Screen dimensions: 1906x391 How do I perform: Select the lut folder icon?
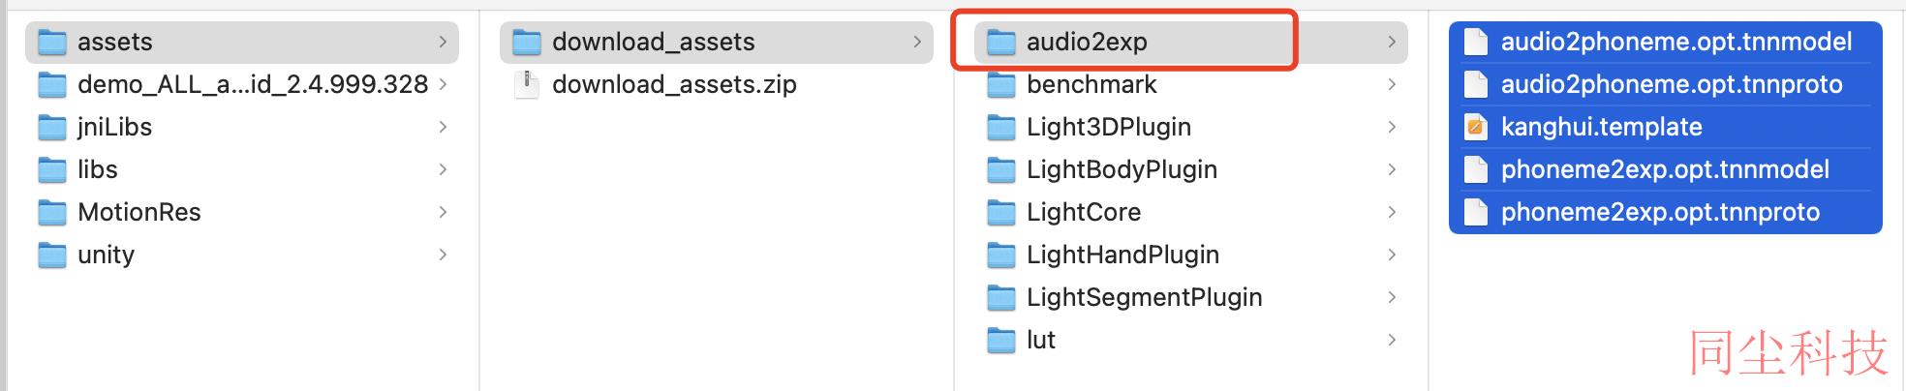1000,340
